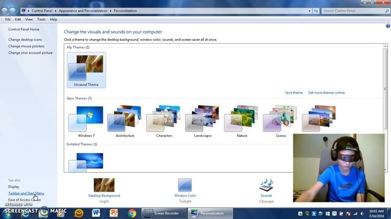The image size is (391, 219).
Task: Click the volume speaker tray icon
Action: click(x=362, y=214)
